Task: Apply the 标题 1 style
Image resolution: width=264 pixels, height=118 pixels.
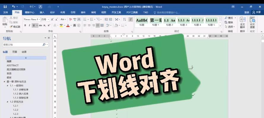Action: (156, 22)
